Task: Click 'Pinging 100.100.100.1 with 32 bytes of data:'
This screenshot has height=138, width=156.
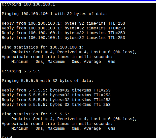Action: [55, 14]
